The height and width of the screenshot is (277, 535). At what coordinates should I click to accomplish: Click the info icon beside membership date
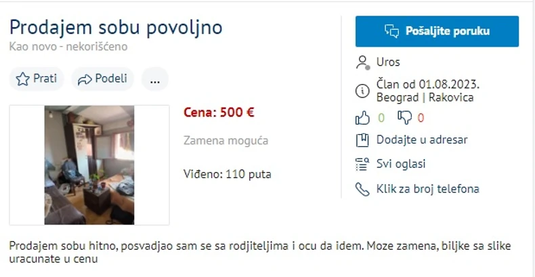[x=362, y=91]
